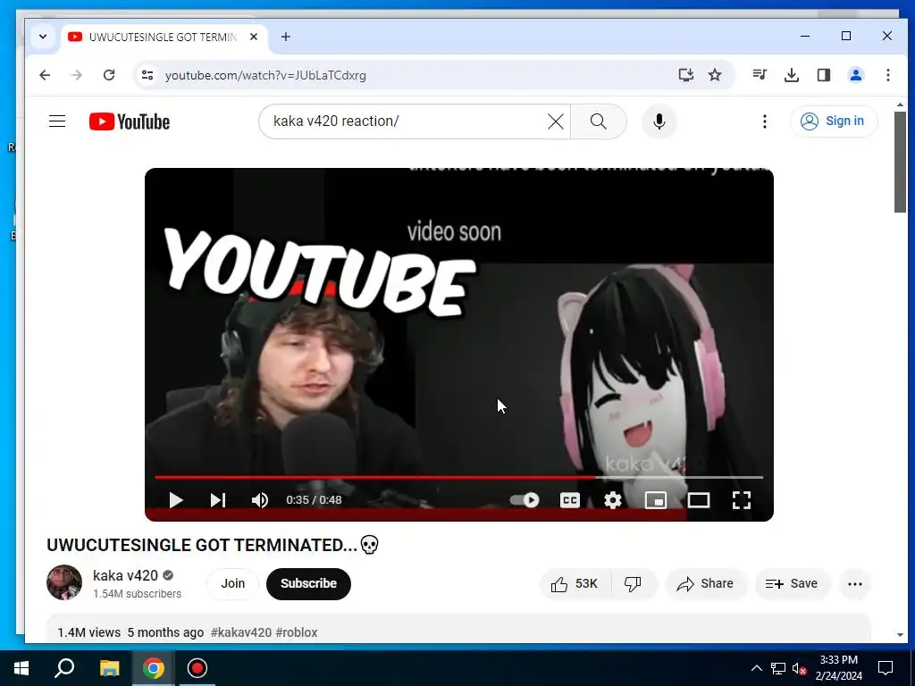The height and width of the screenshot is (686, 915).
Task: Run search with magnifier button
Action: (x=598, y=121)
